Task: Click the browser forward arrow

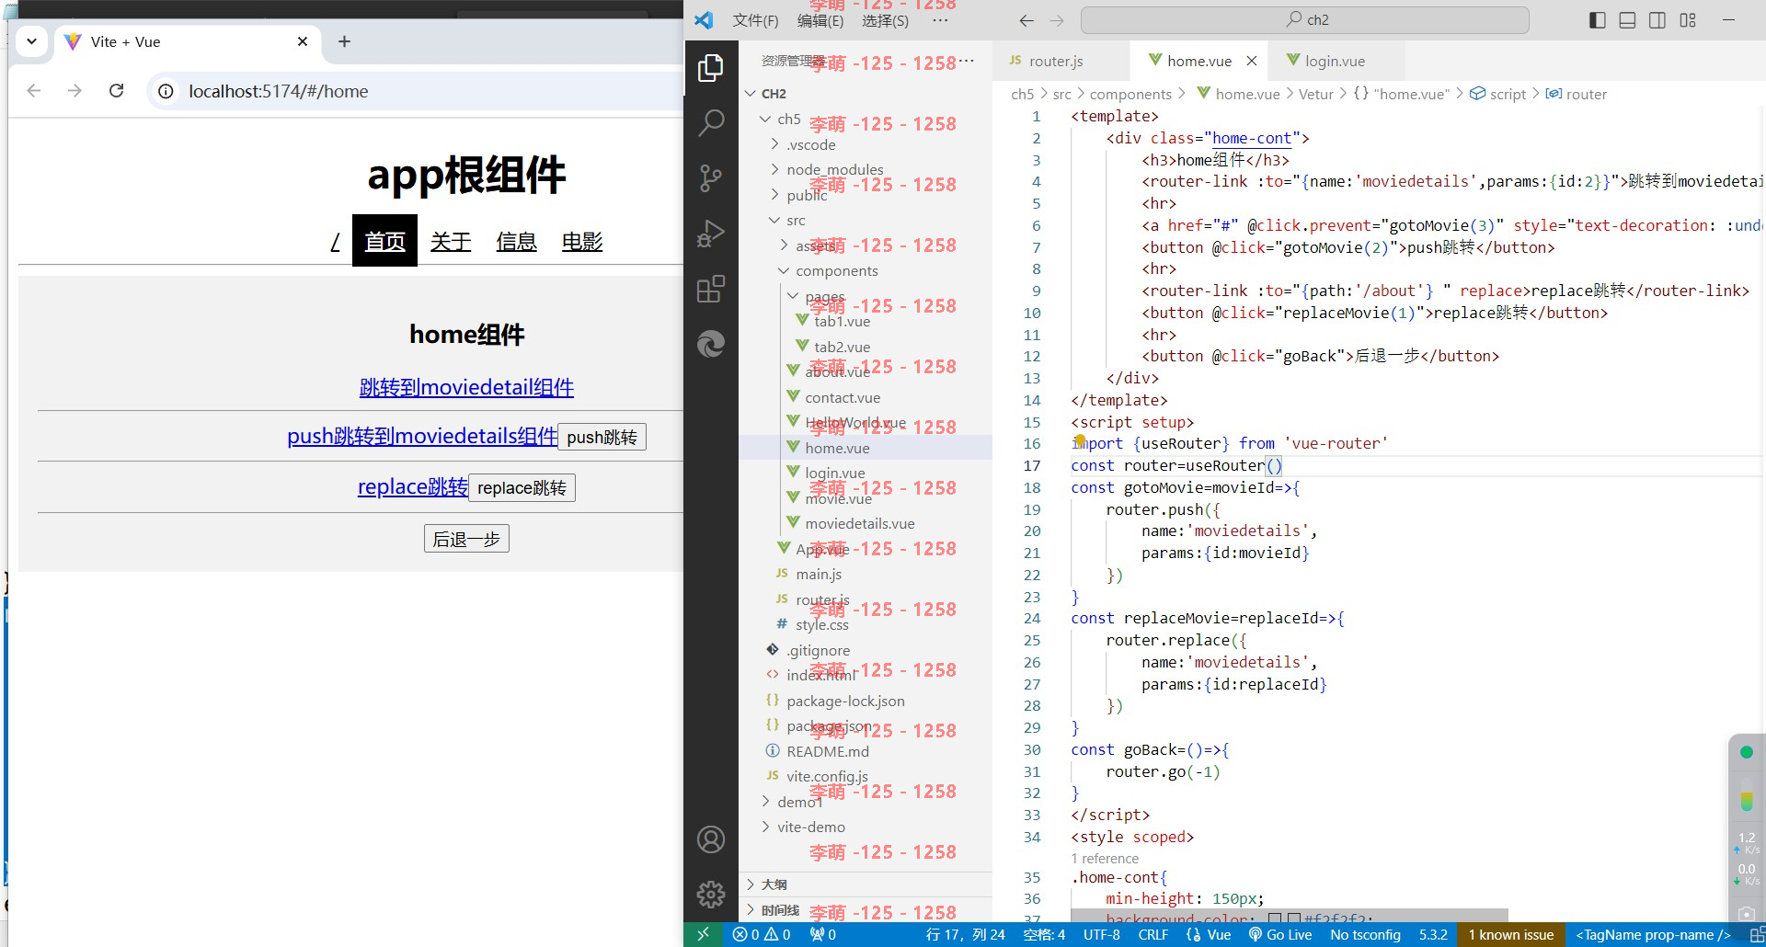Action: coord(75,91)
